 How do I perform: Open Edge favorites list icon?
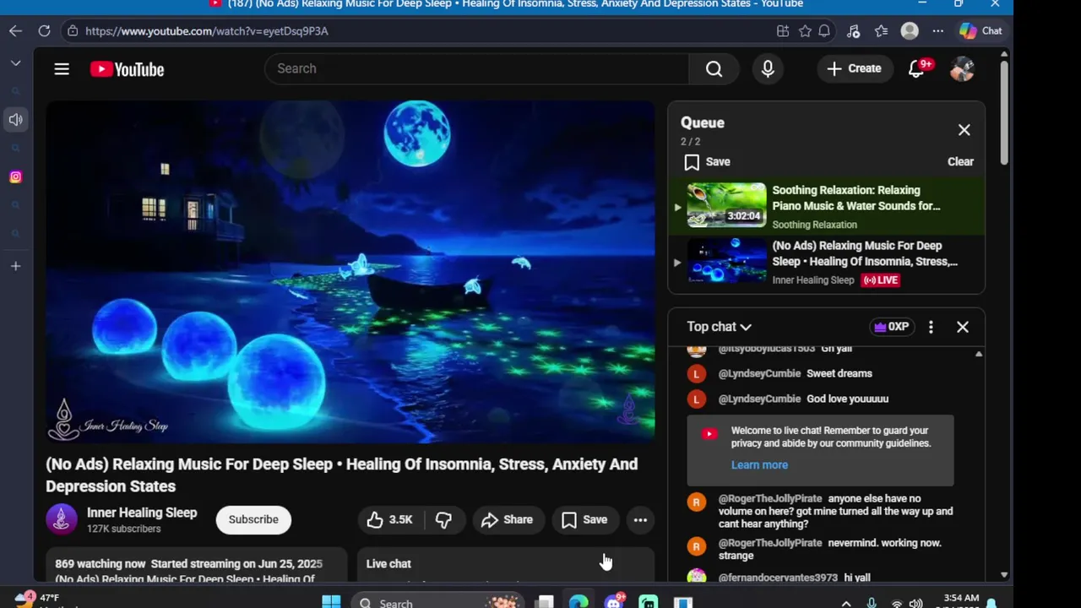click(881, 30)
